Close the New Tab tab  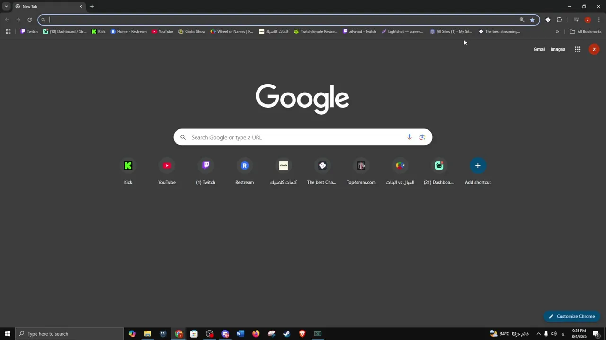pyautogui.click(x=80, y=7)
